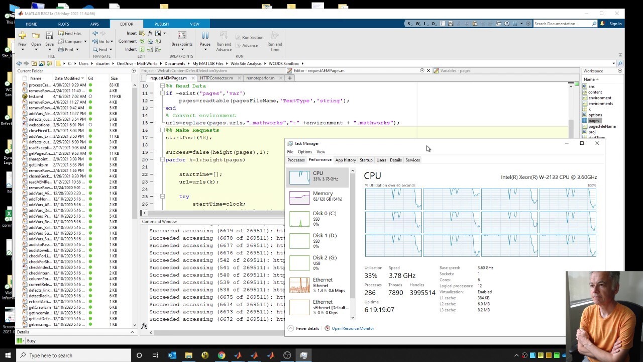Open the Task Manager Options menu

pos(304,152)
